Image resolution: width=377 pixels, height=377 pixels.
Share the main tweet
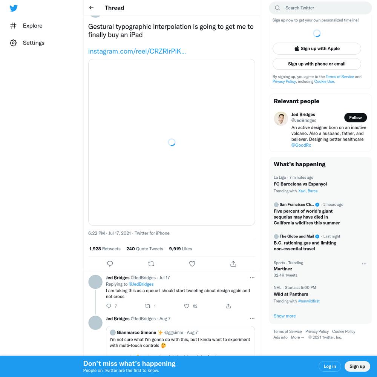point(233,264)
